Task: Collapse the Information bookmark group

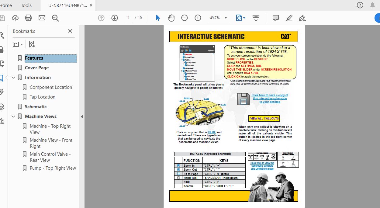Action: (x=13, y=78)
